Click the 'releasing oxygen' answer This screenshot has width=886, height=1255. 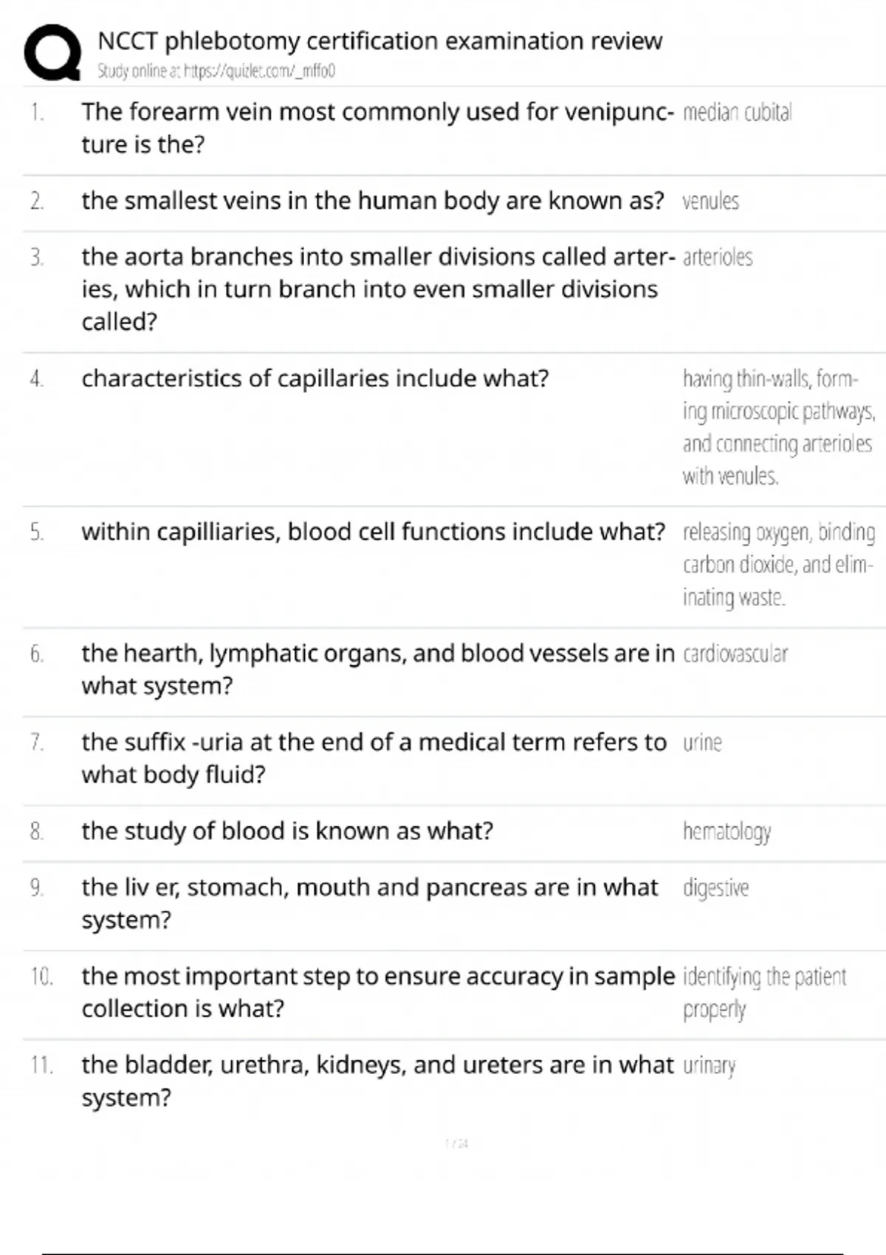(778, 564)
